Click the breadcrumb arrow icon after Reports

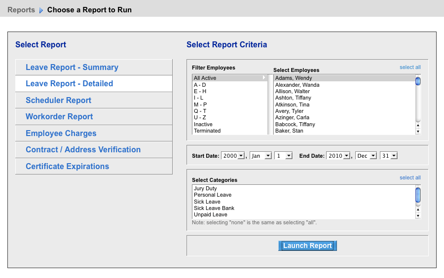tap(41, 10)
